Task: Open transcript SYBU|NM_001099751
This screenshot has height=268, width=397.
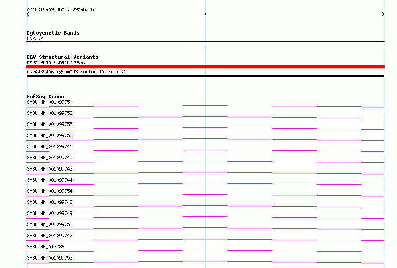Action: tap(50, 224)
